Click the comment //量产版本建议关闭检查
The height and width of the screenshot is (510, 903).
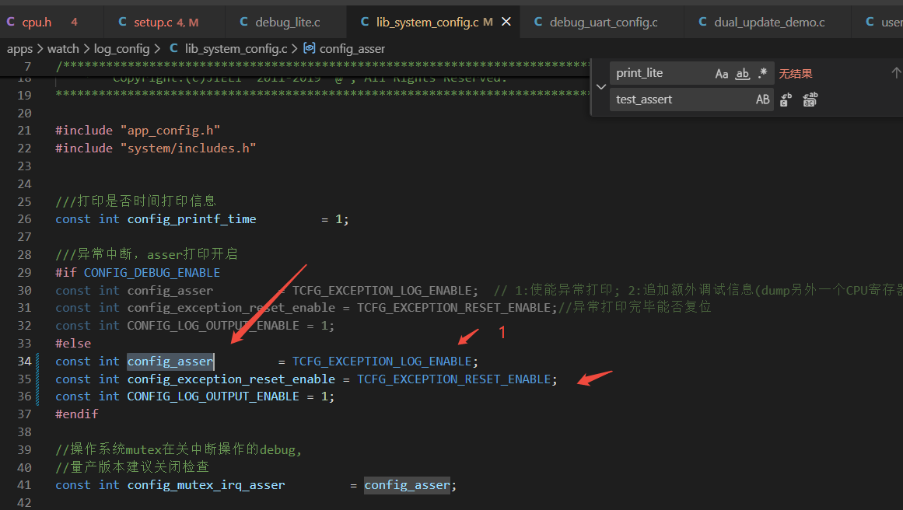coord(132,466)
